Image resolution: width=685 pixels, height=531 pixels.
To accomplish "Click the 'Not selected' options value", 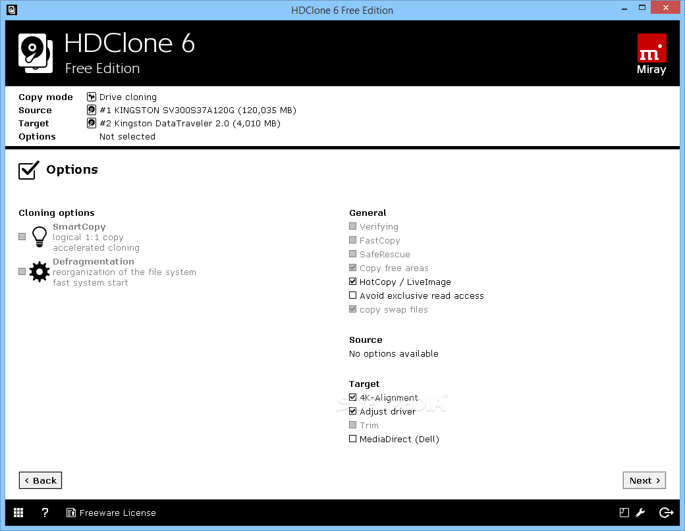I will tap(127, 137).
